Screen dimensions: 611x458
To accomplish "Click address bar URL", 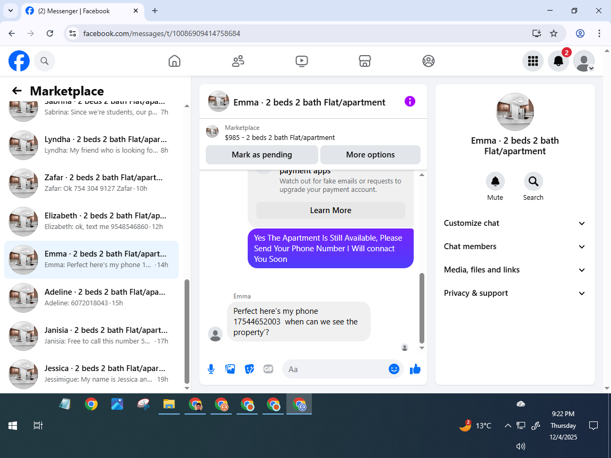I will coord(162,33).
